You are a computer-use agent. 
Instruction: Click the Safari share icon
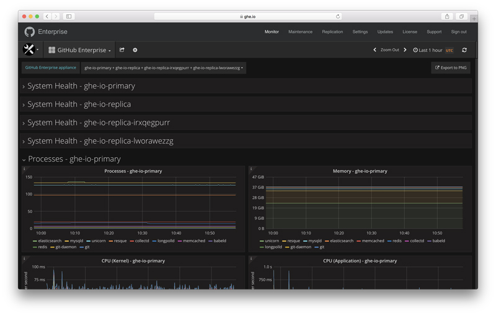[x=447, y=17]
